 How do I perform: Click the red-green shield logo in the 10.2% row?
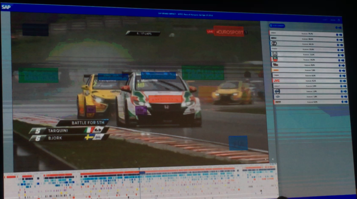(275, 59)
